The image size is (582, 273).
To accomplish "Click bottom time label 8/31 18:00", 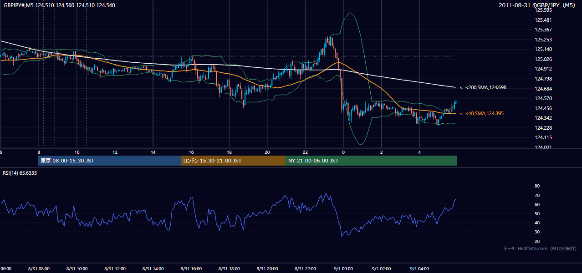I will click(229, 269).
